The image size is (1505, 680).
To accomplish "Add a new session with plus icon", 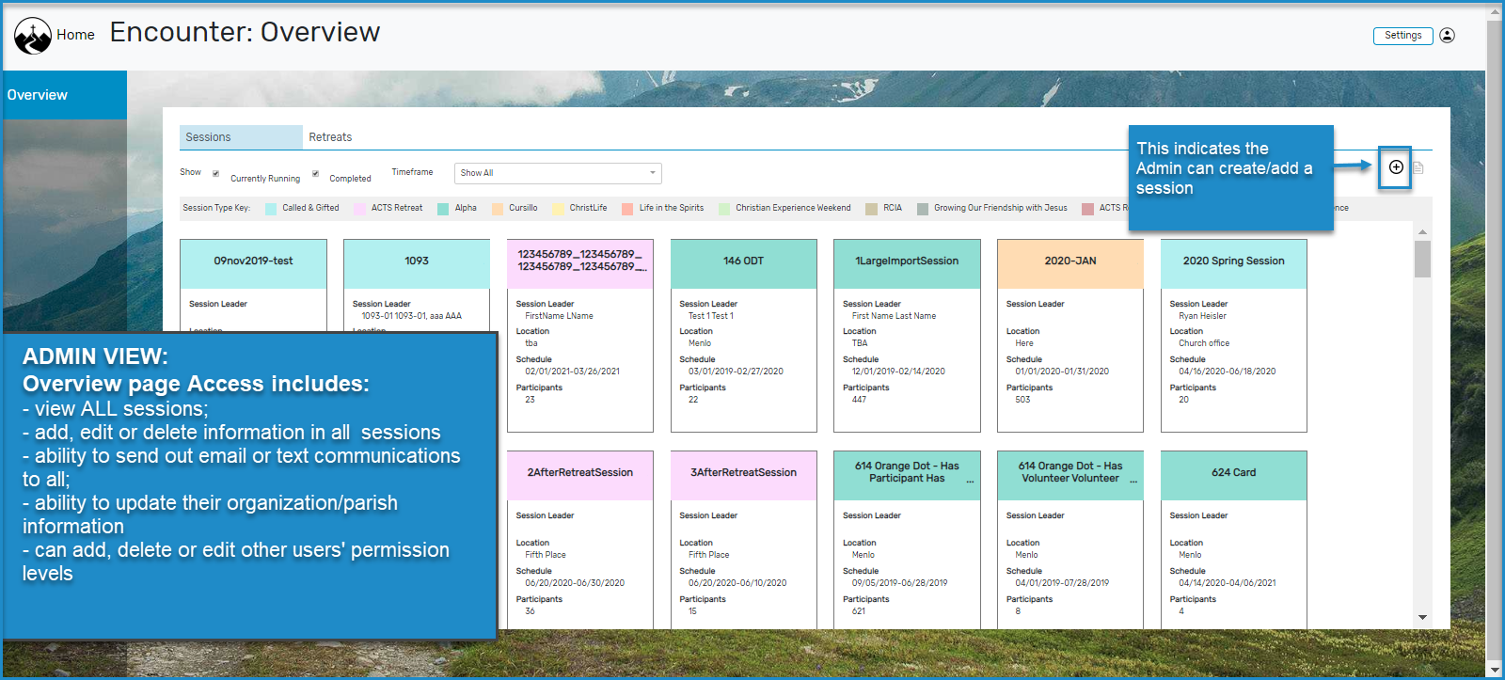I will coord(1396,167).
